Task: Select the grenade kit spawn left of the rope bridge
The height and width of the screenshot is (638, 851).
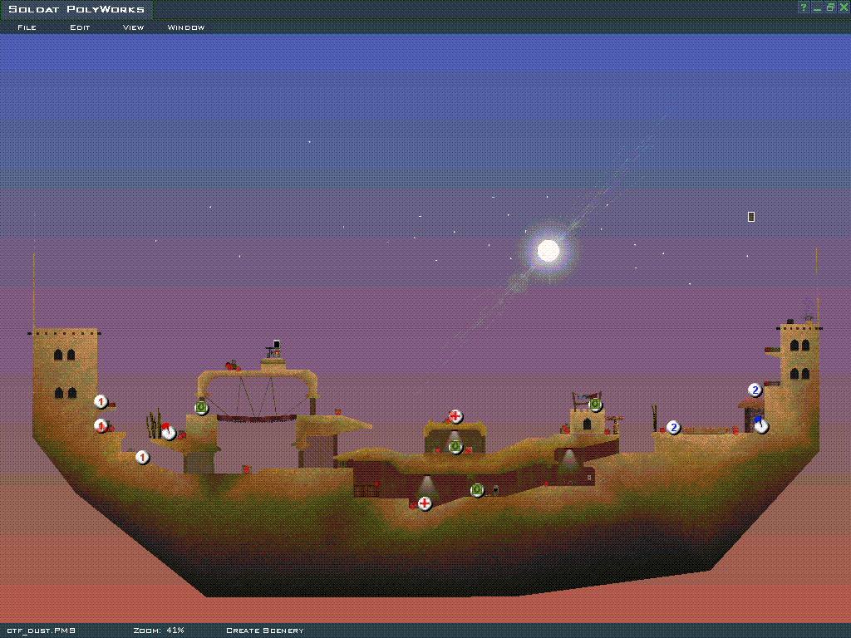Action: tap(201, 407)
